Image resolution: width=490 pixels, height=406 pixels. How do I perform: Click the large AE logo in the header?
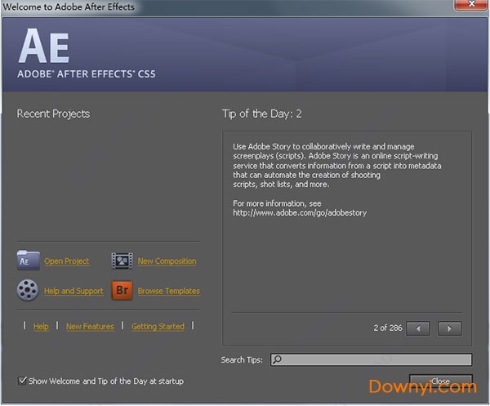click(x=44, y=46)
